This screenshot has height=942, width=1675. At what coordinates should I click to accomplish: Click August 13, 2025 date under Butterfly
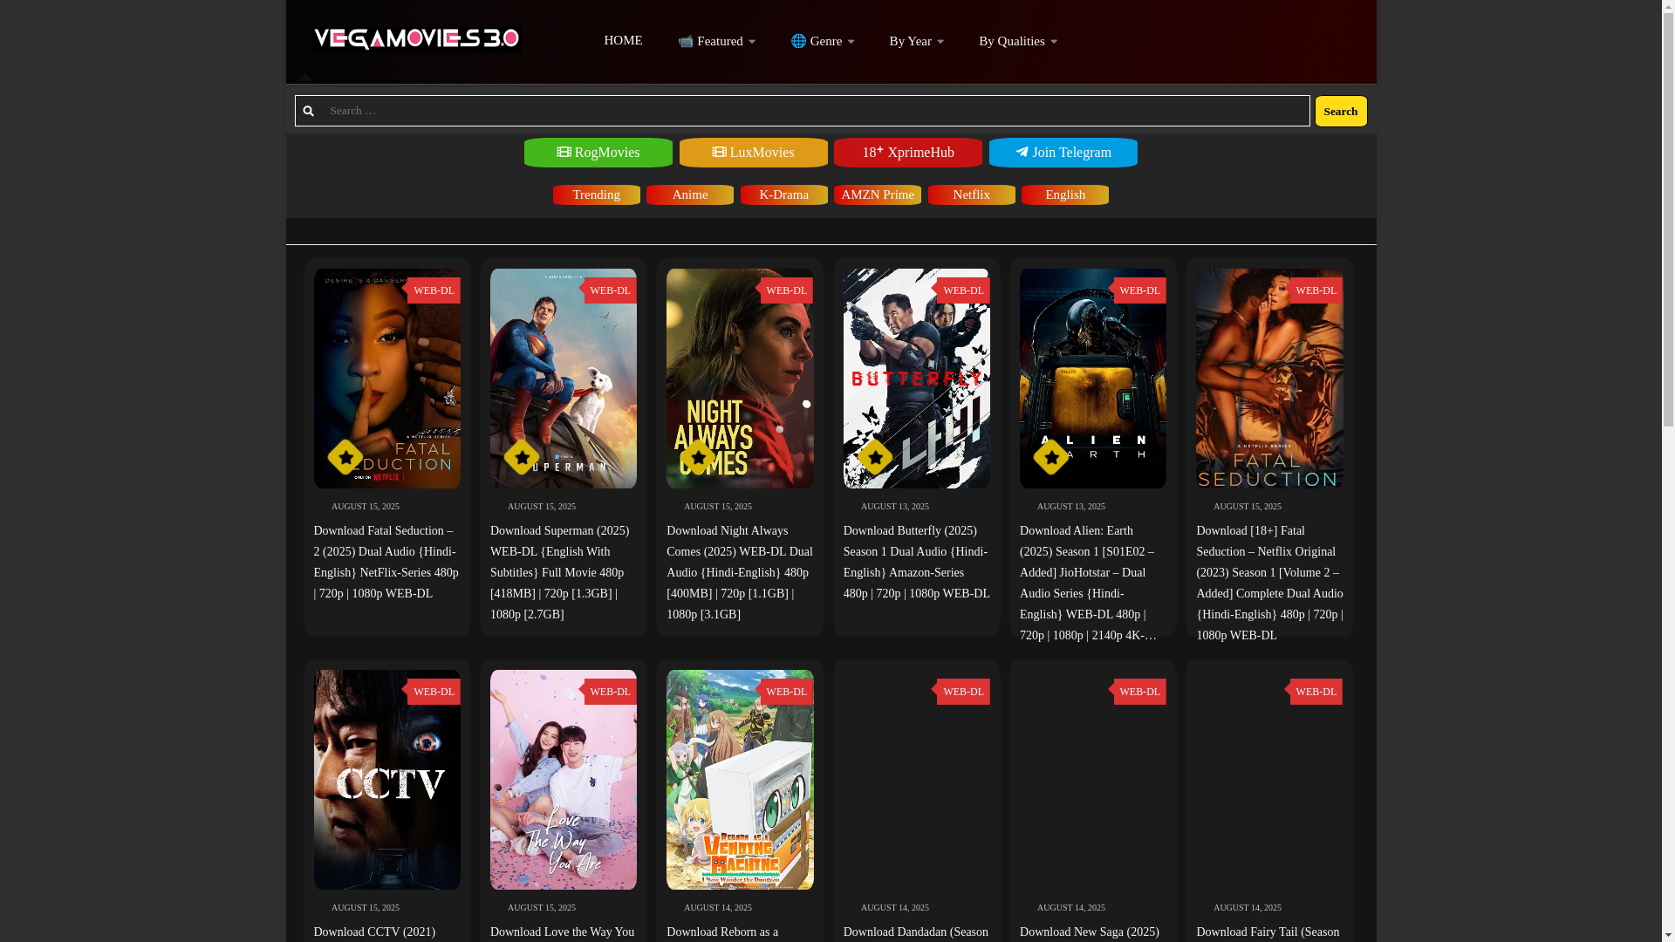coord(895,507)
